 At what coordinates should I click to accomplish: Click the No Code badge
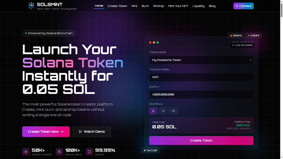pyautogui.click(x=150, y=150)
